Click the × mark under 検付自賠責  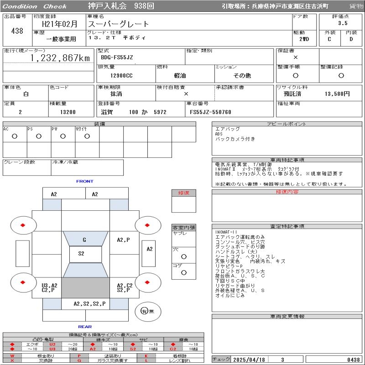click(186, 94)
